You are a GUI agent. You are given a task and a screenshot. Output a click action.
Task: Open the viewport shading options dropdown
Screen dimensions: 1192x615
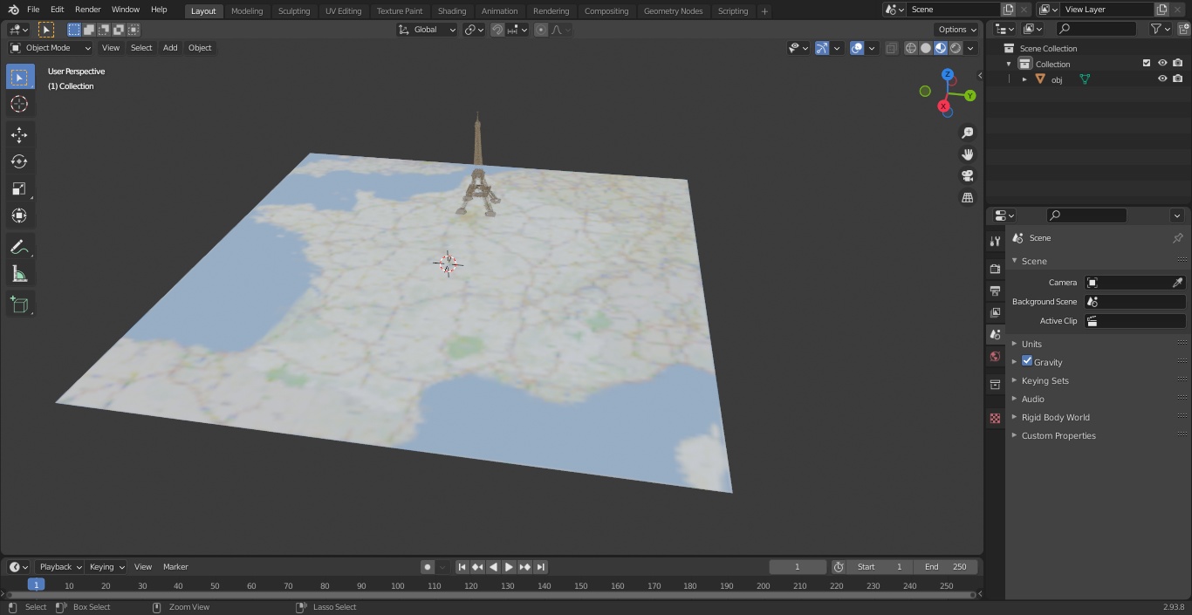point(970,48)
